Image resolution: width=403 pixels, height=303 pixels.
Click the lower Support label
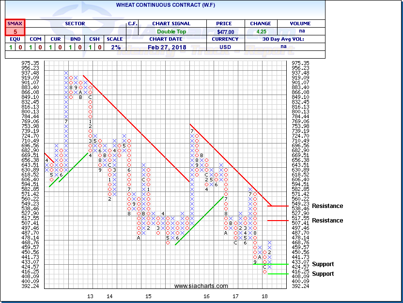[x=323, y=274]
